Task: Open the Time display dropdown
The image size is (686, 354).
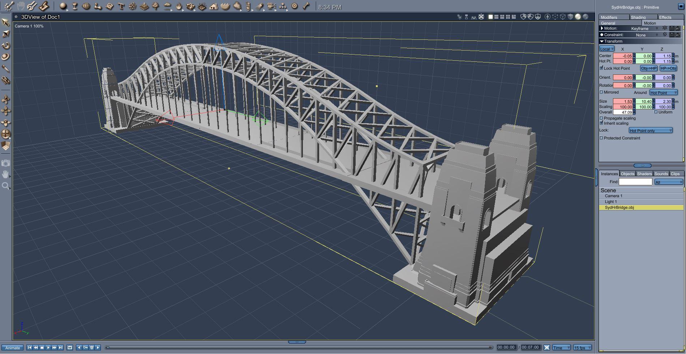Action: click(x=561, y=347)
